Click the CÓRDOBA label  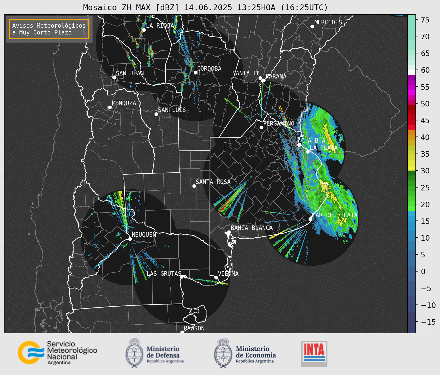209,69
